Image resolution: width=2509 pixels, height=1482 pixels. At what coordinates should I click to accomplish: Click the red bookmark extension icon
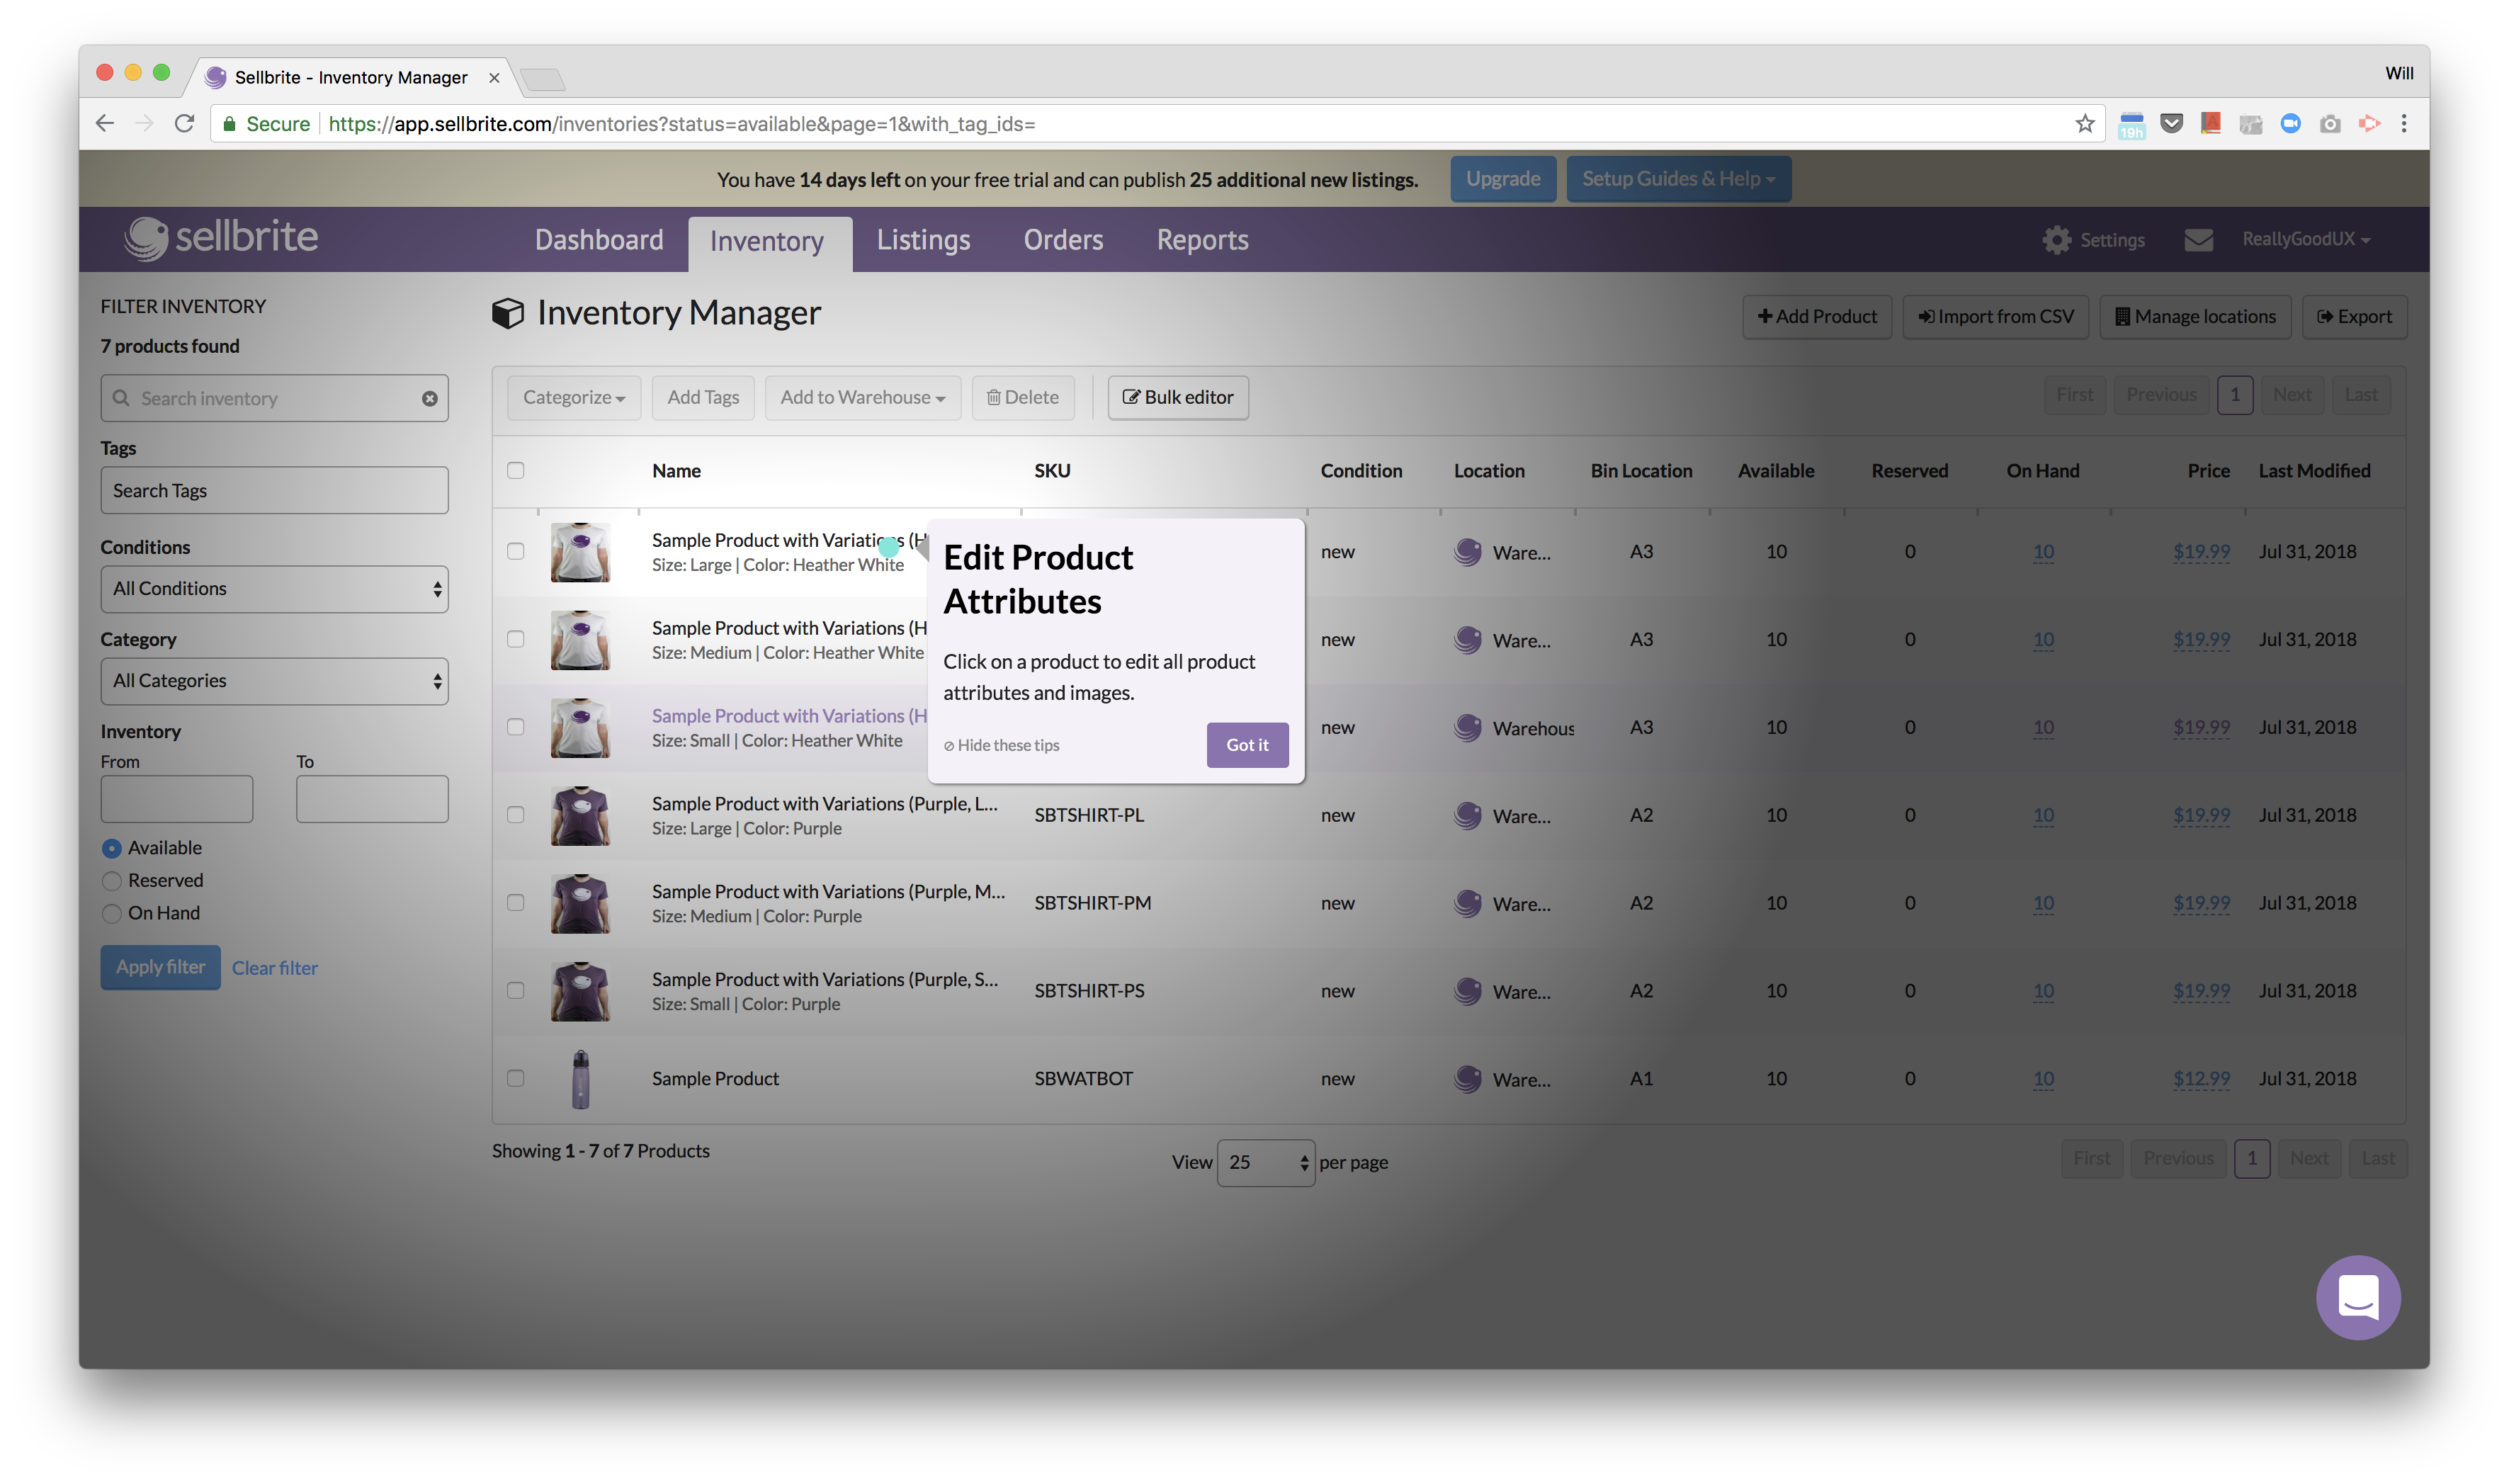2211,124
